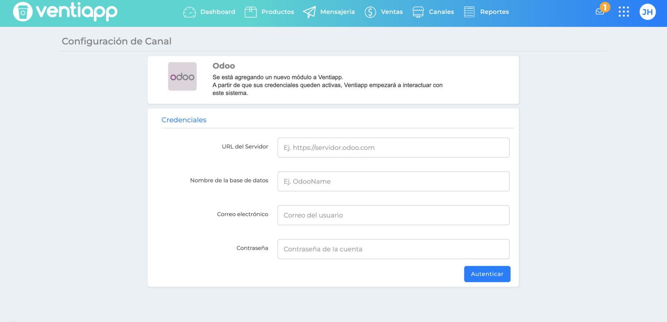Image resolution: width=667 pixels, height=322 pixels.
Task: Click the Ventiapp logo
Action: tap(65, 12)
